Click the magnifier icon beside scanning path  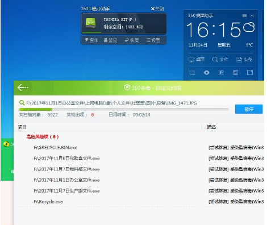(22, 103)
